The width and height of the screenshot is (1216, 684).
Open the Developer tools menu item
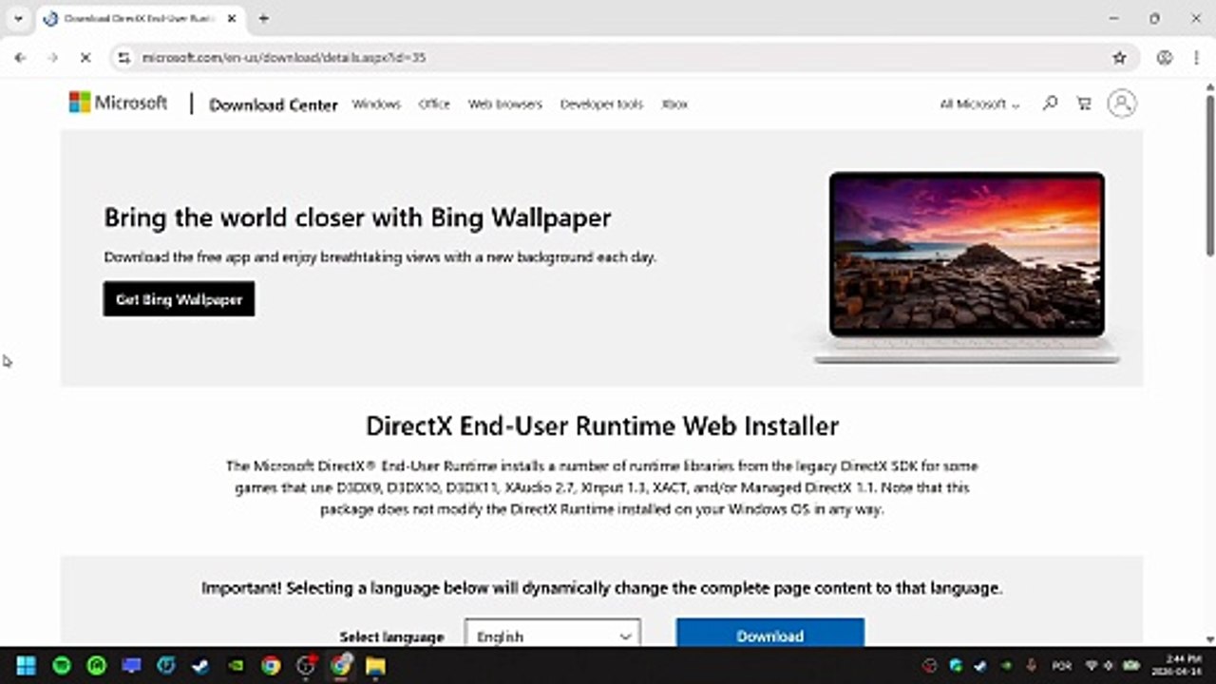click(601, 104)
